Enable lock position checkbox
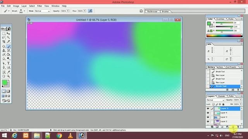 (220, 104)
